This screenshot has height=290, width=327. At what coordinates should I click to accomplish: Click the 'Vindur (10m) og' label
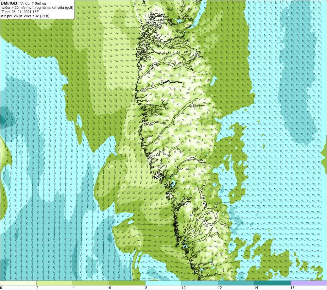[34, 4]
